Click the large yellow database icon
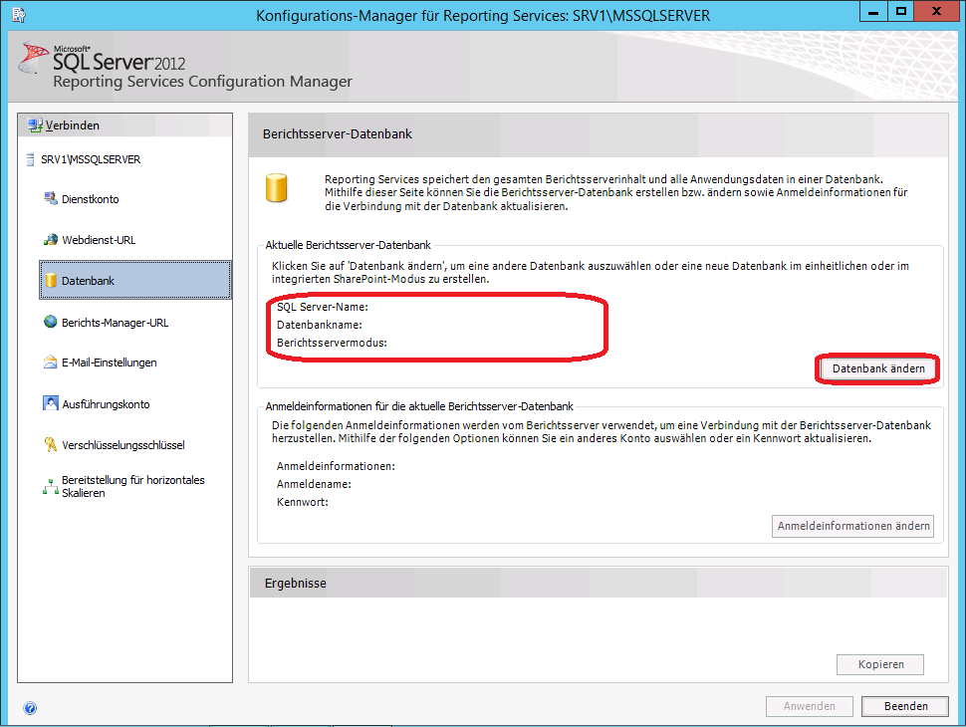The height and width of the screenshot is (727, 966). click(277, 188)
